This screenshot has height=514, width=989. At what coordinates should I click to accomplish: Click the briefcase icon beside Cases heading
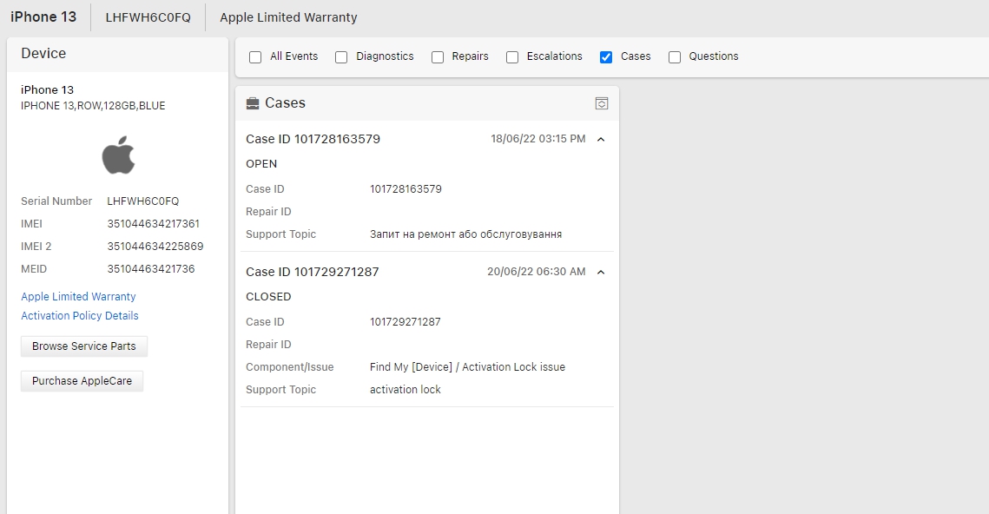[x=253, y=103]
